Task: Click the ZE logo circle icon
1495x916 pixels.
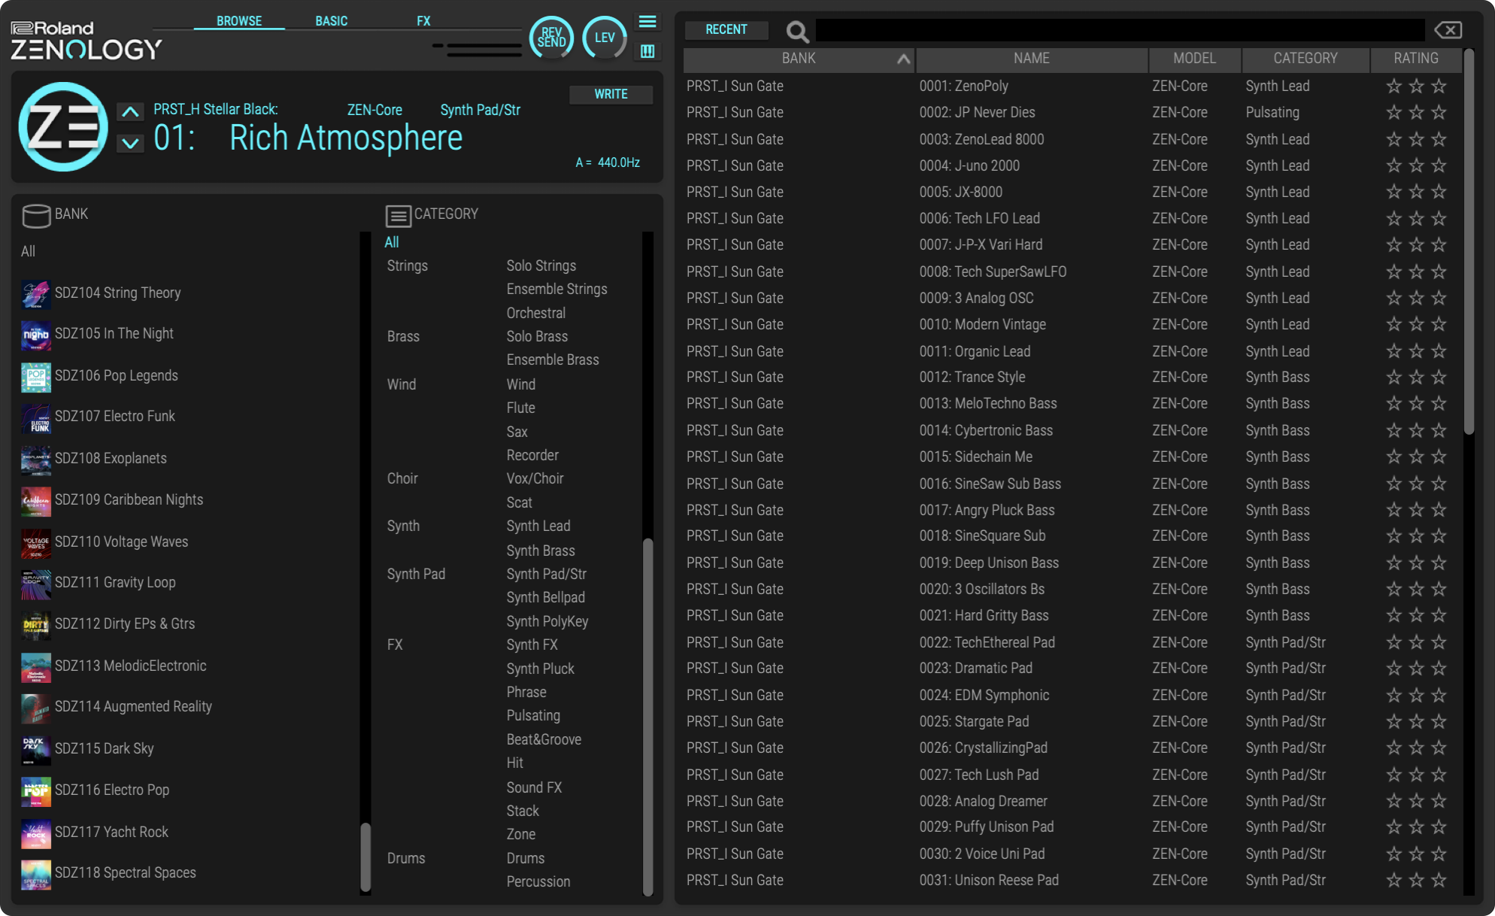Action: point(63,127)
